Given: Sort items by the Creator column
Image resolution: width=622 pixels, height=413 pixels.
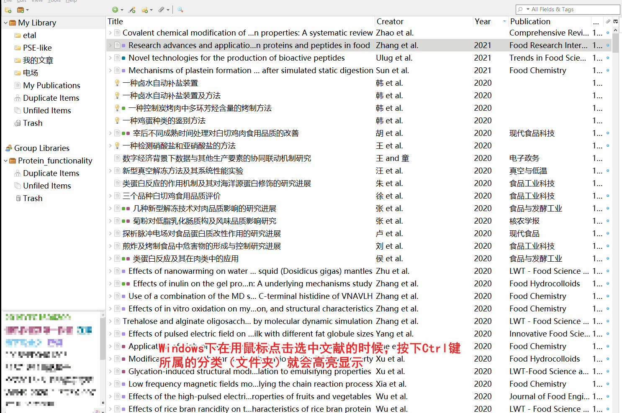Looking at the screenshot, I should (x=424, y=21).
